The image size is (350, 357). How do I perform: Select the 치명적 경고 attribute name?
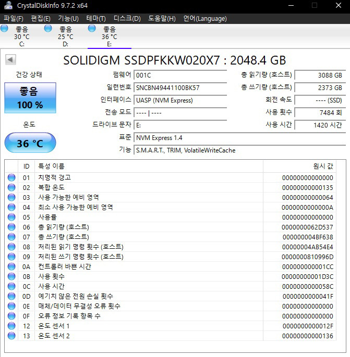click(54, 177)
